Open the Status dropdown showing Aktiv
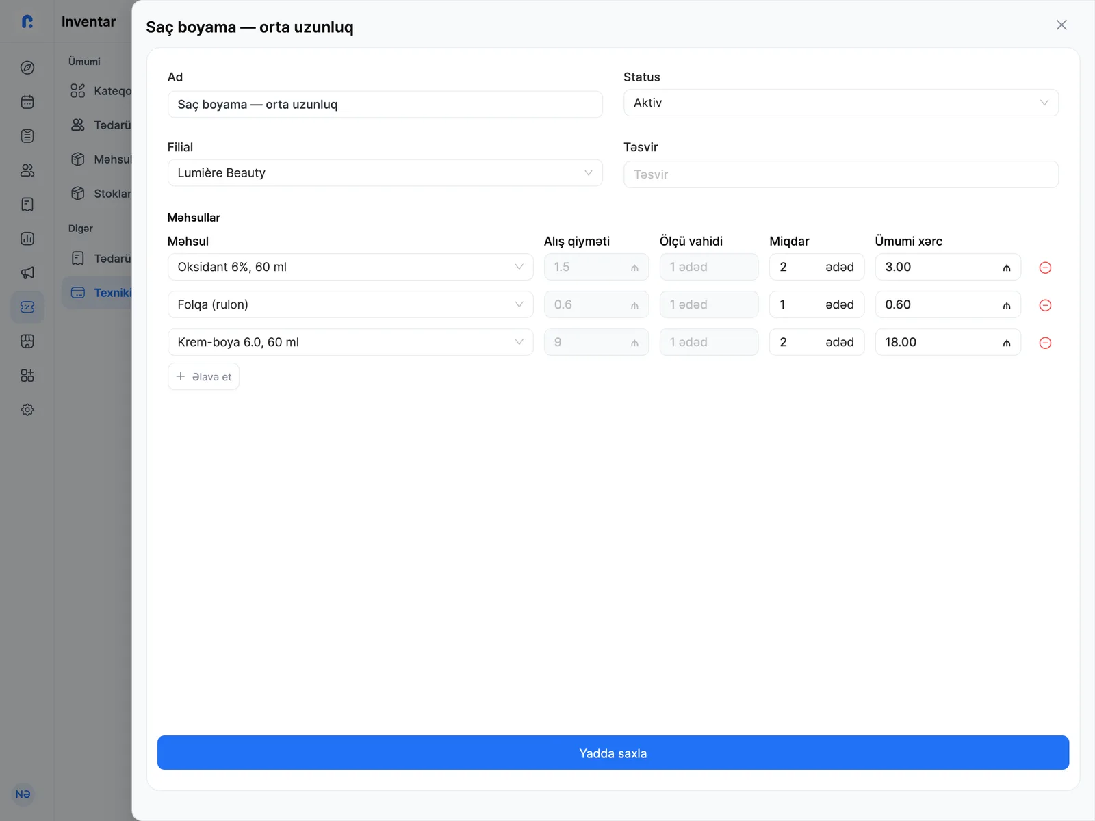 pyautogui.click(x=841, y=103)
